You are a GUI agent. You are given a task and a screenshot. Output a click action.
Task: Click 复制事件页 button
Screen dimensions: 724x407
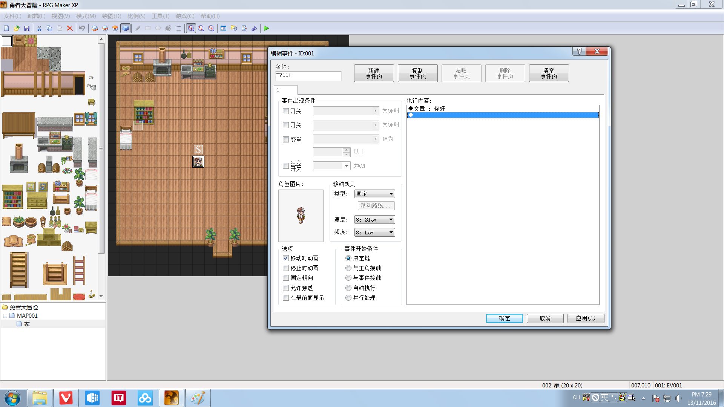(x=417, y=73)
